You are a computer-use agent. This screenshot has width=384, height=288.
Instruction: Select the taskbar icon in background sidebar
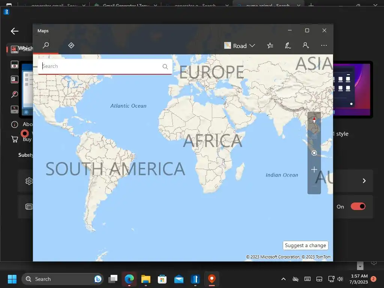[x=15, y=79]
